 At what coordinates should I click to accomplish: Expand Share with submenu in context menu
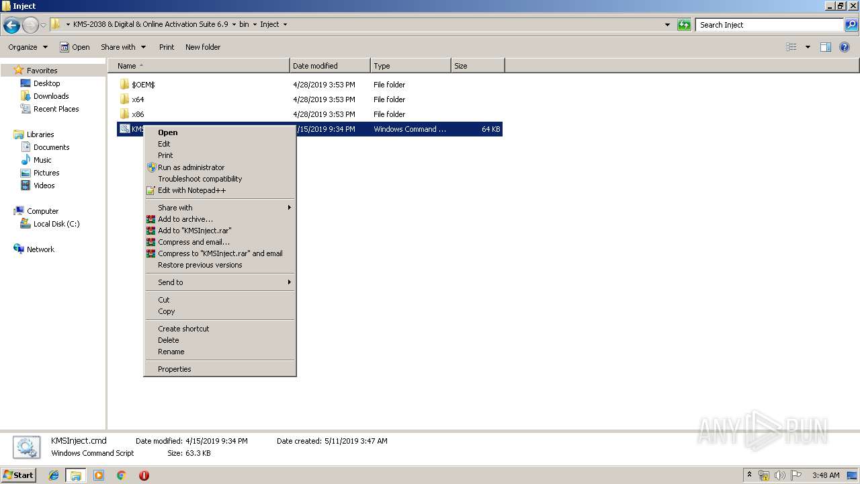tap(220, 208)
